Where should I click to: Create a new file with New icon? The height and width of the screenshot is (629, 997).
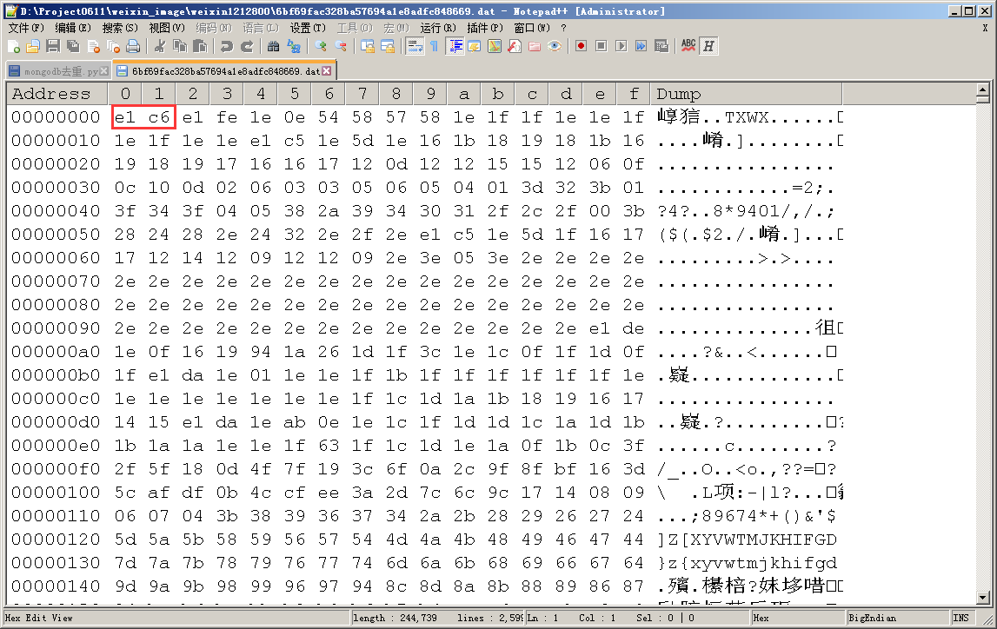(13, 46)
